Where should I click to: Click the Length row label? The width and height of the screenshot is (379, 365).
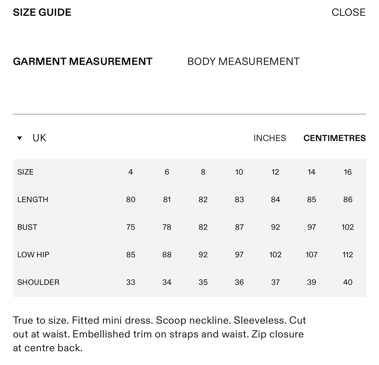point(33,200)
